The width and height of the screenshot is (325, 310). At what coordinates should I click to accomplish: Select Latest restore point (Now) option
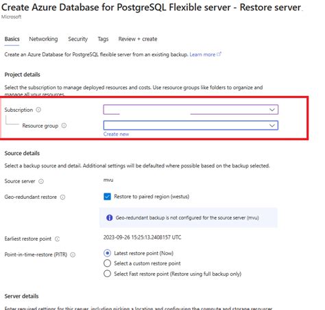click(107, 253)
